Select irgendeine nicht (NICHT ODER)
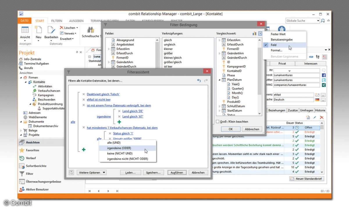This screenshot has width=349, height=209. point(127,159)
